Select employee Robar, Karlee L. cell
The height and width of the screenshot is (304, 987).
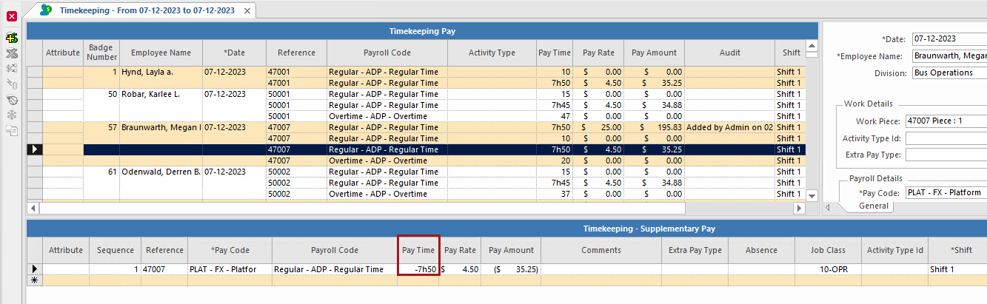pos(161,94)
